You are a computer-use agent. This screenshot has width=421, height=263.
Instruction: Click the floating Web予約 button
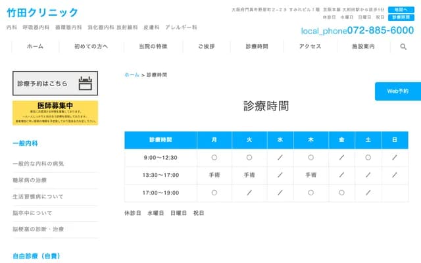[x=397, y=91]
